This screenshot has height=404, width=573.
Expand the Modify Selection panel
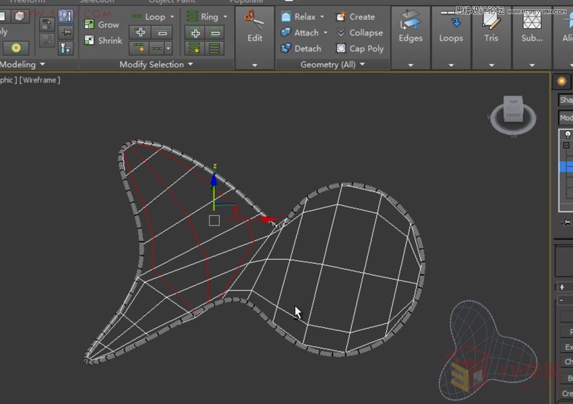pyautogui.click(x=156, y=65)
